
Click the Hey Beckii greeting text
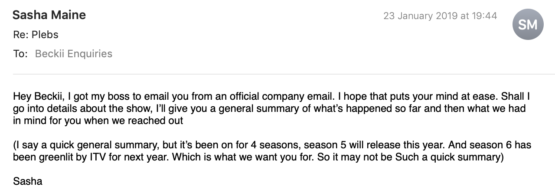[x=37, y=96]
